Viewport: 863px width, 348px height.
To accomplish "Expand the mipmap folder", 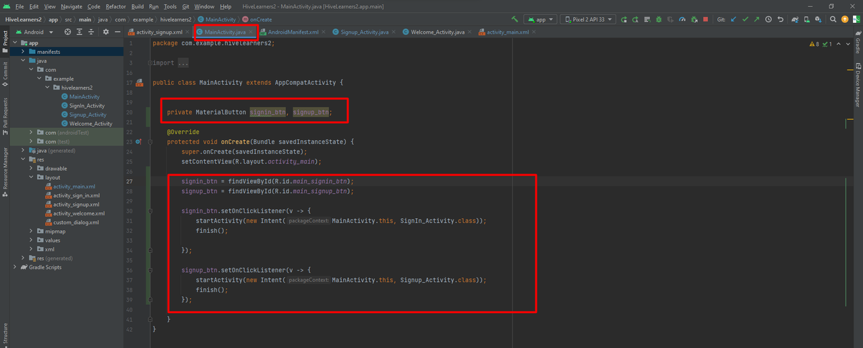I will point(32,231).
